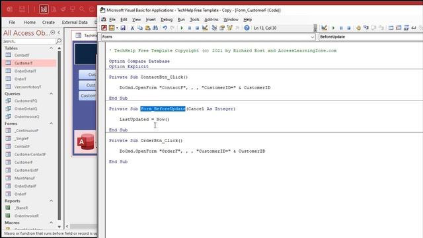Open the Immediate Window icon
Screen dimensions: 423x238
point(399,28)
